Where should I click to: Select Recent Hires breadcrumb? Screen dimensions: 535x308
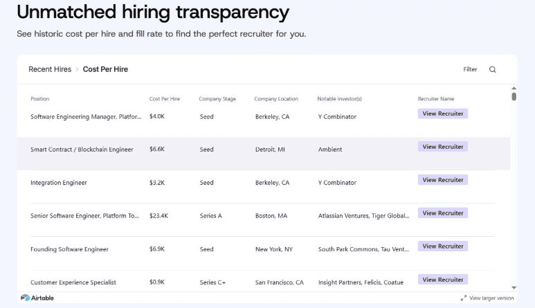coord(50,69)
